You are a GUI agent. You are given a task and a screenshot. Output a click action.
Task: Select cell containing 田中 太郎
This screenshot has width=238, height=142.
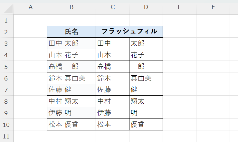pyautogui.click(x=71, y=43)
